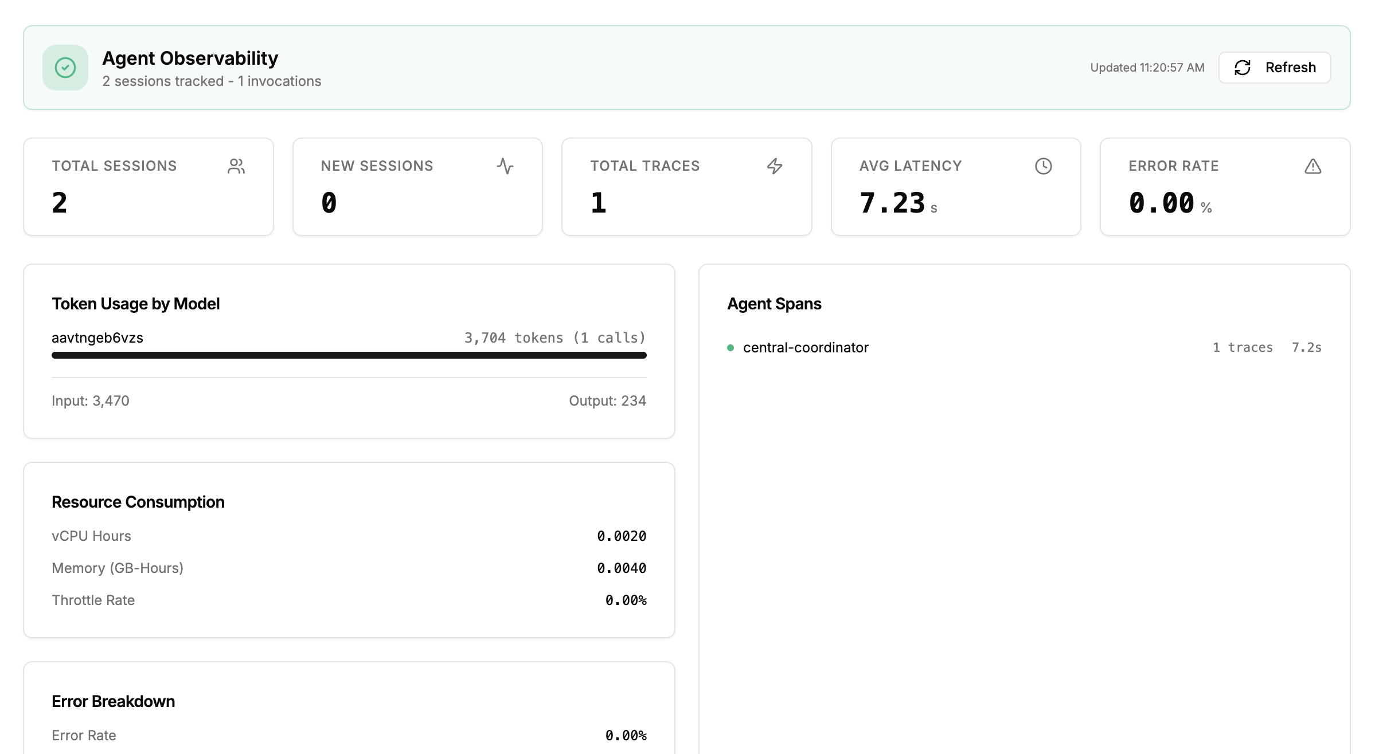
Task: Select the aavtngeb6vzs model name
Action: [97, 338]
